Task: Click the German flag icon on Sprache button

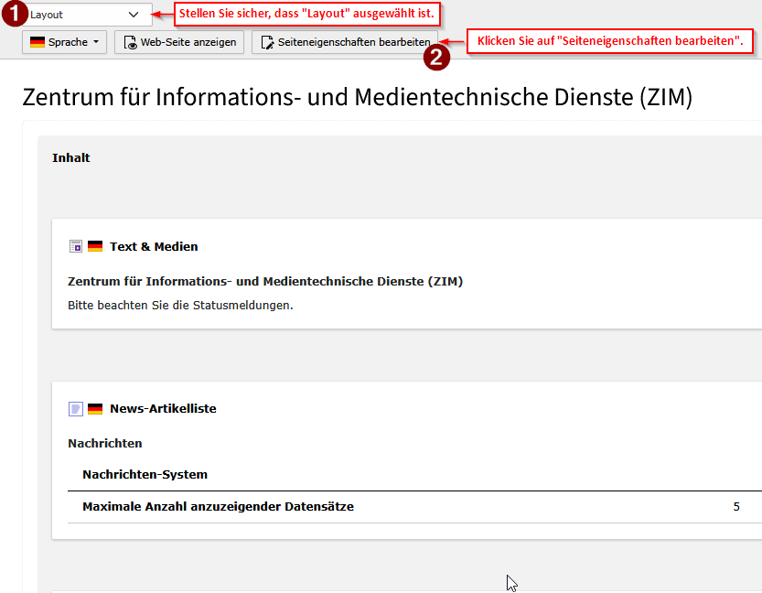Action: [38, 42]
